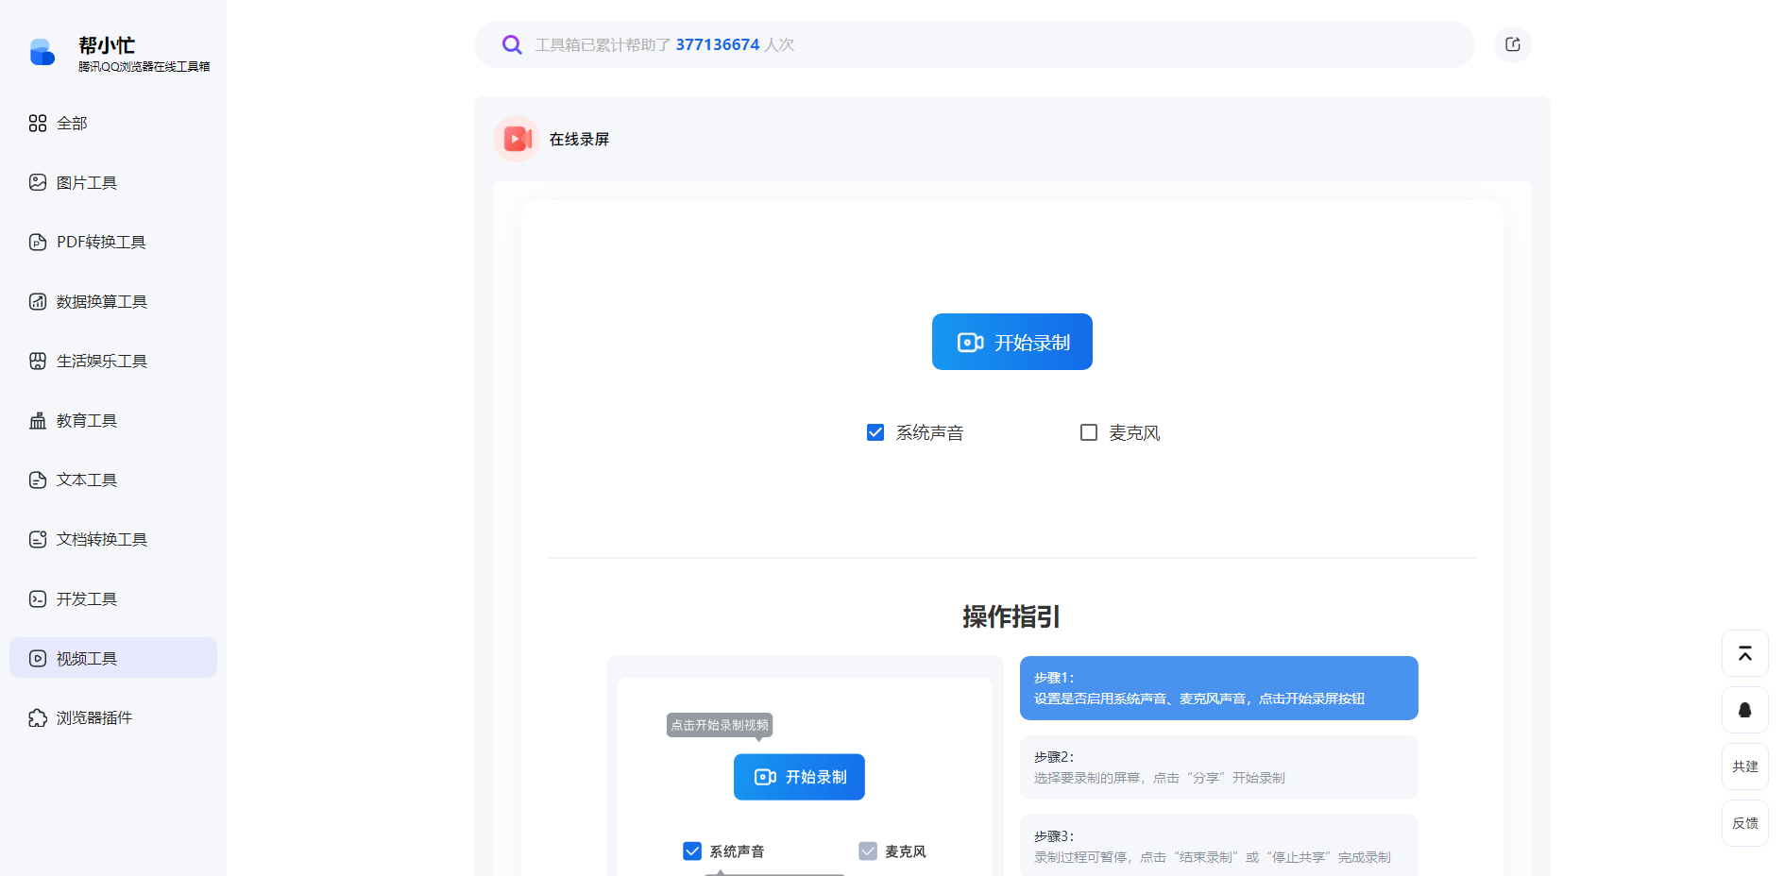Screen dimensions: 1784x876
Task: Click the QQ penguin floating icon
Action: 1745,710
